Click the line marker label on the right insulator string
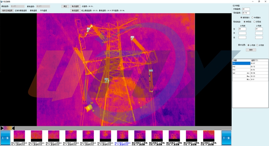Screen dimensions: 269x146 [x=151, y=70]
